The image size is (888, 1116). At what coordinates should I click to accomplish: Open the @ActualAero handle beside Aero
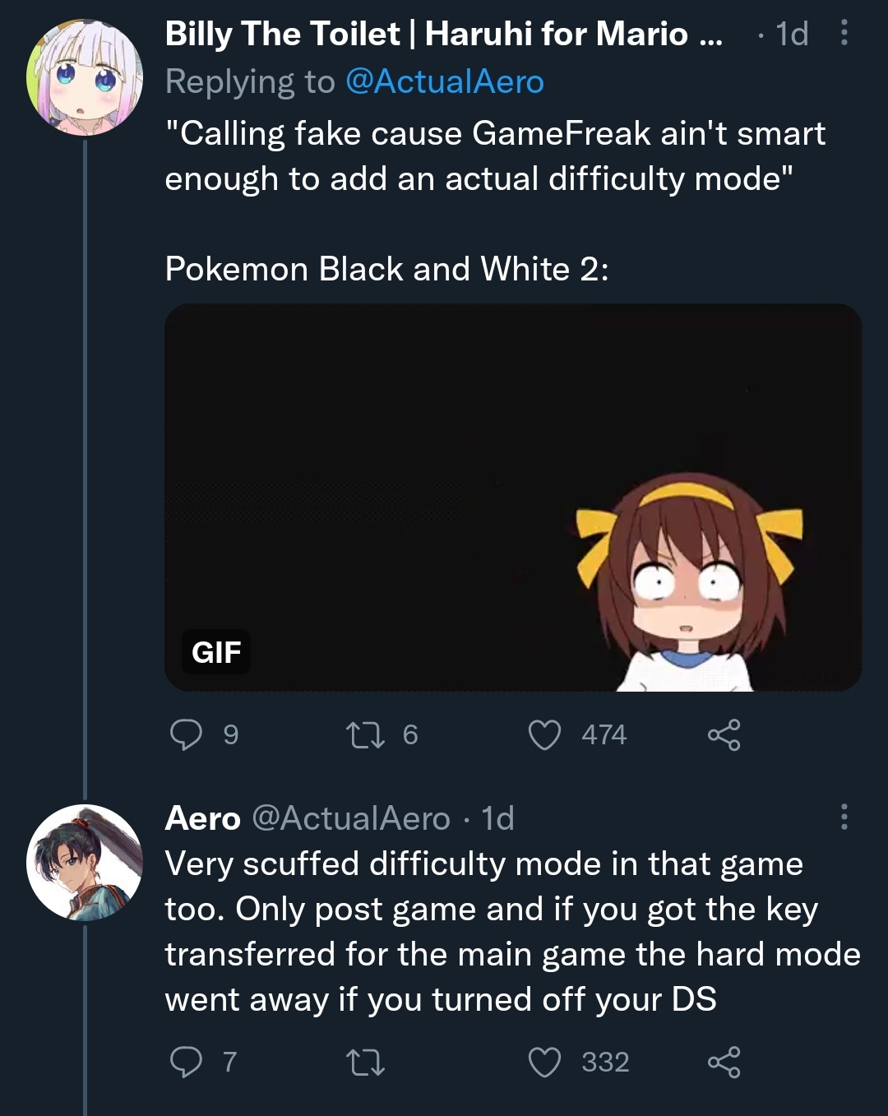coord(351,818)
